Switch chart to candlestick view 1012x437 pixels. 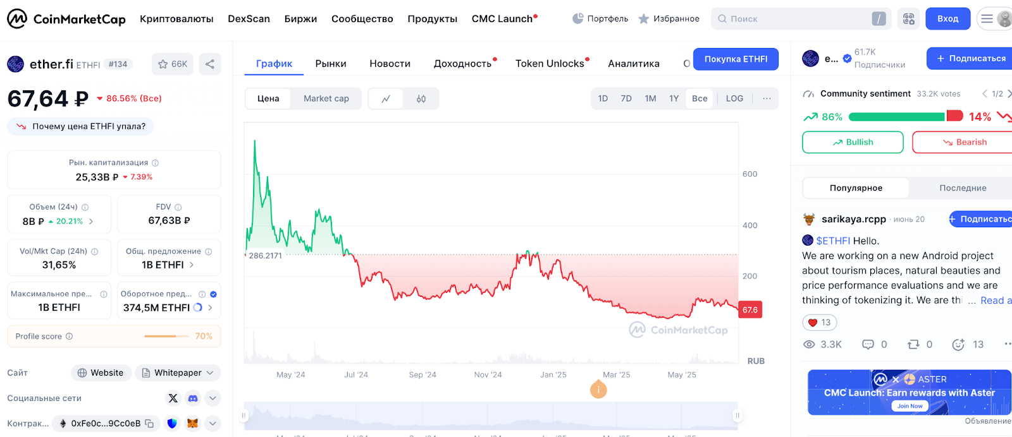point(421,99)
